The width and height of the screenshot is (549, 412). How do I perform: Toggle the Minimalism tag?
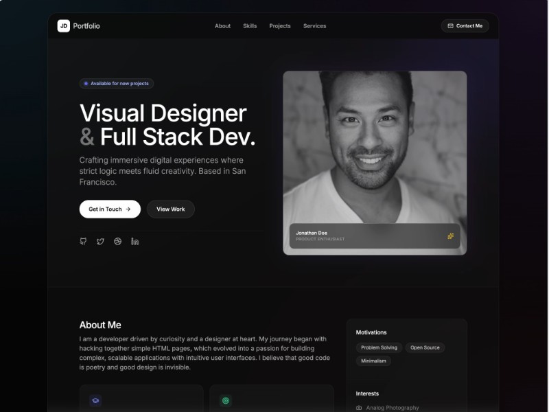pyautogui.click(x=373, y=360)
